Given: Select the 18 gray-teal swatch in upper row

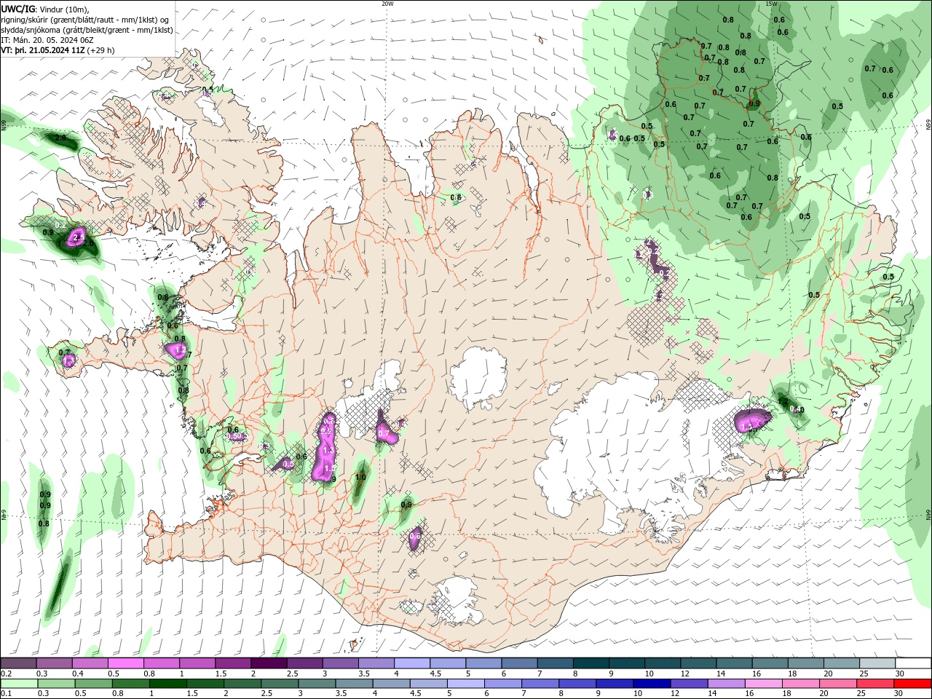Looking at the screenshot, I should click(x=806, y=663).
